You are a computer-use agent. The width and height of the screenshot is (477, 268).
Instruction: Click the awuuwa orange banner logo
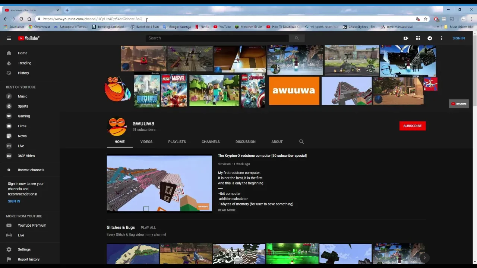point(294,91)
